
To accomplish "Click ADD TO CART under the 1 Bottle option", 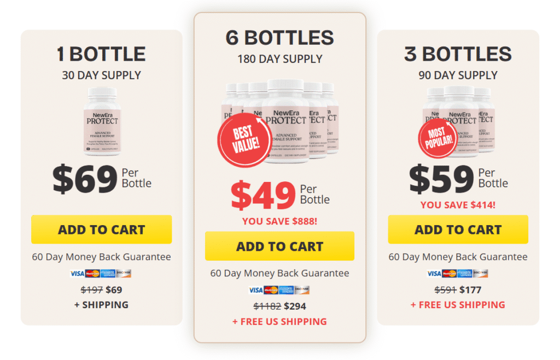I will tap(102, 229).
